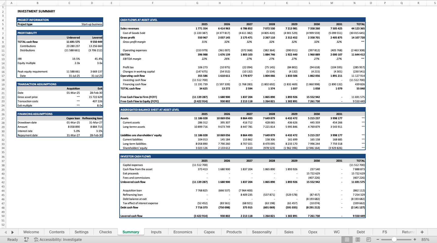Open the Economics sheet tab
This screenshot has height=243, width=437.
(x=183, y=232)
